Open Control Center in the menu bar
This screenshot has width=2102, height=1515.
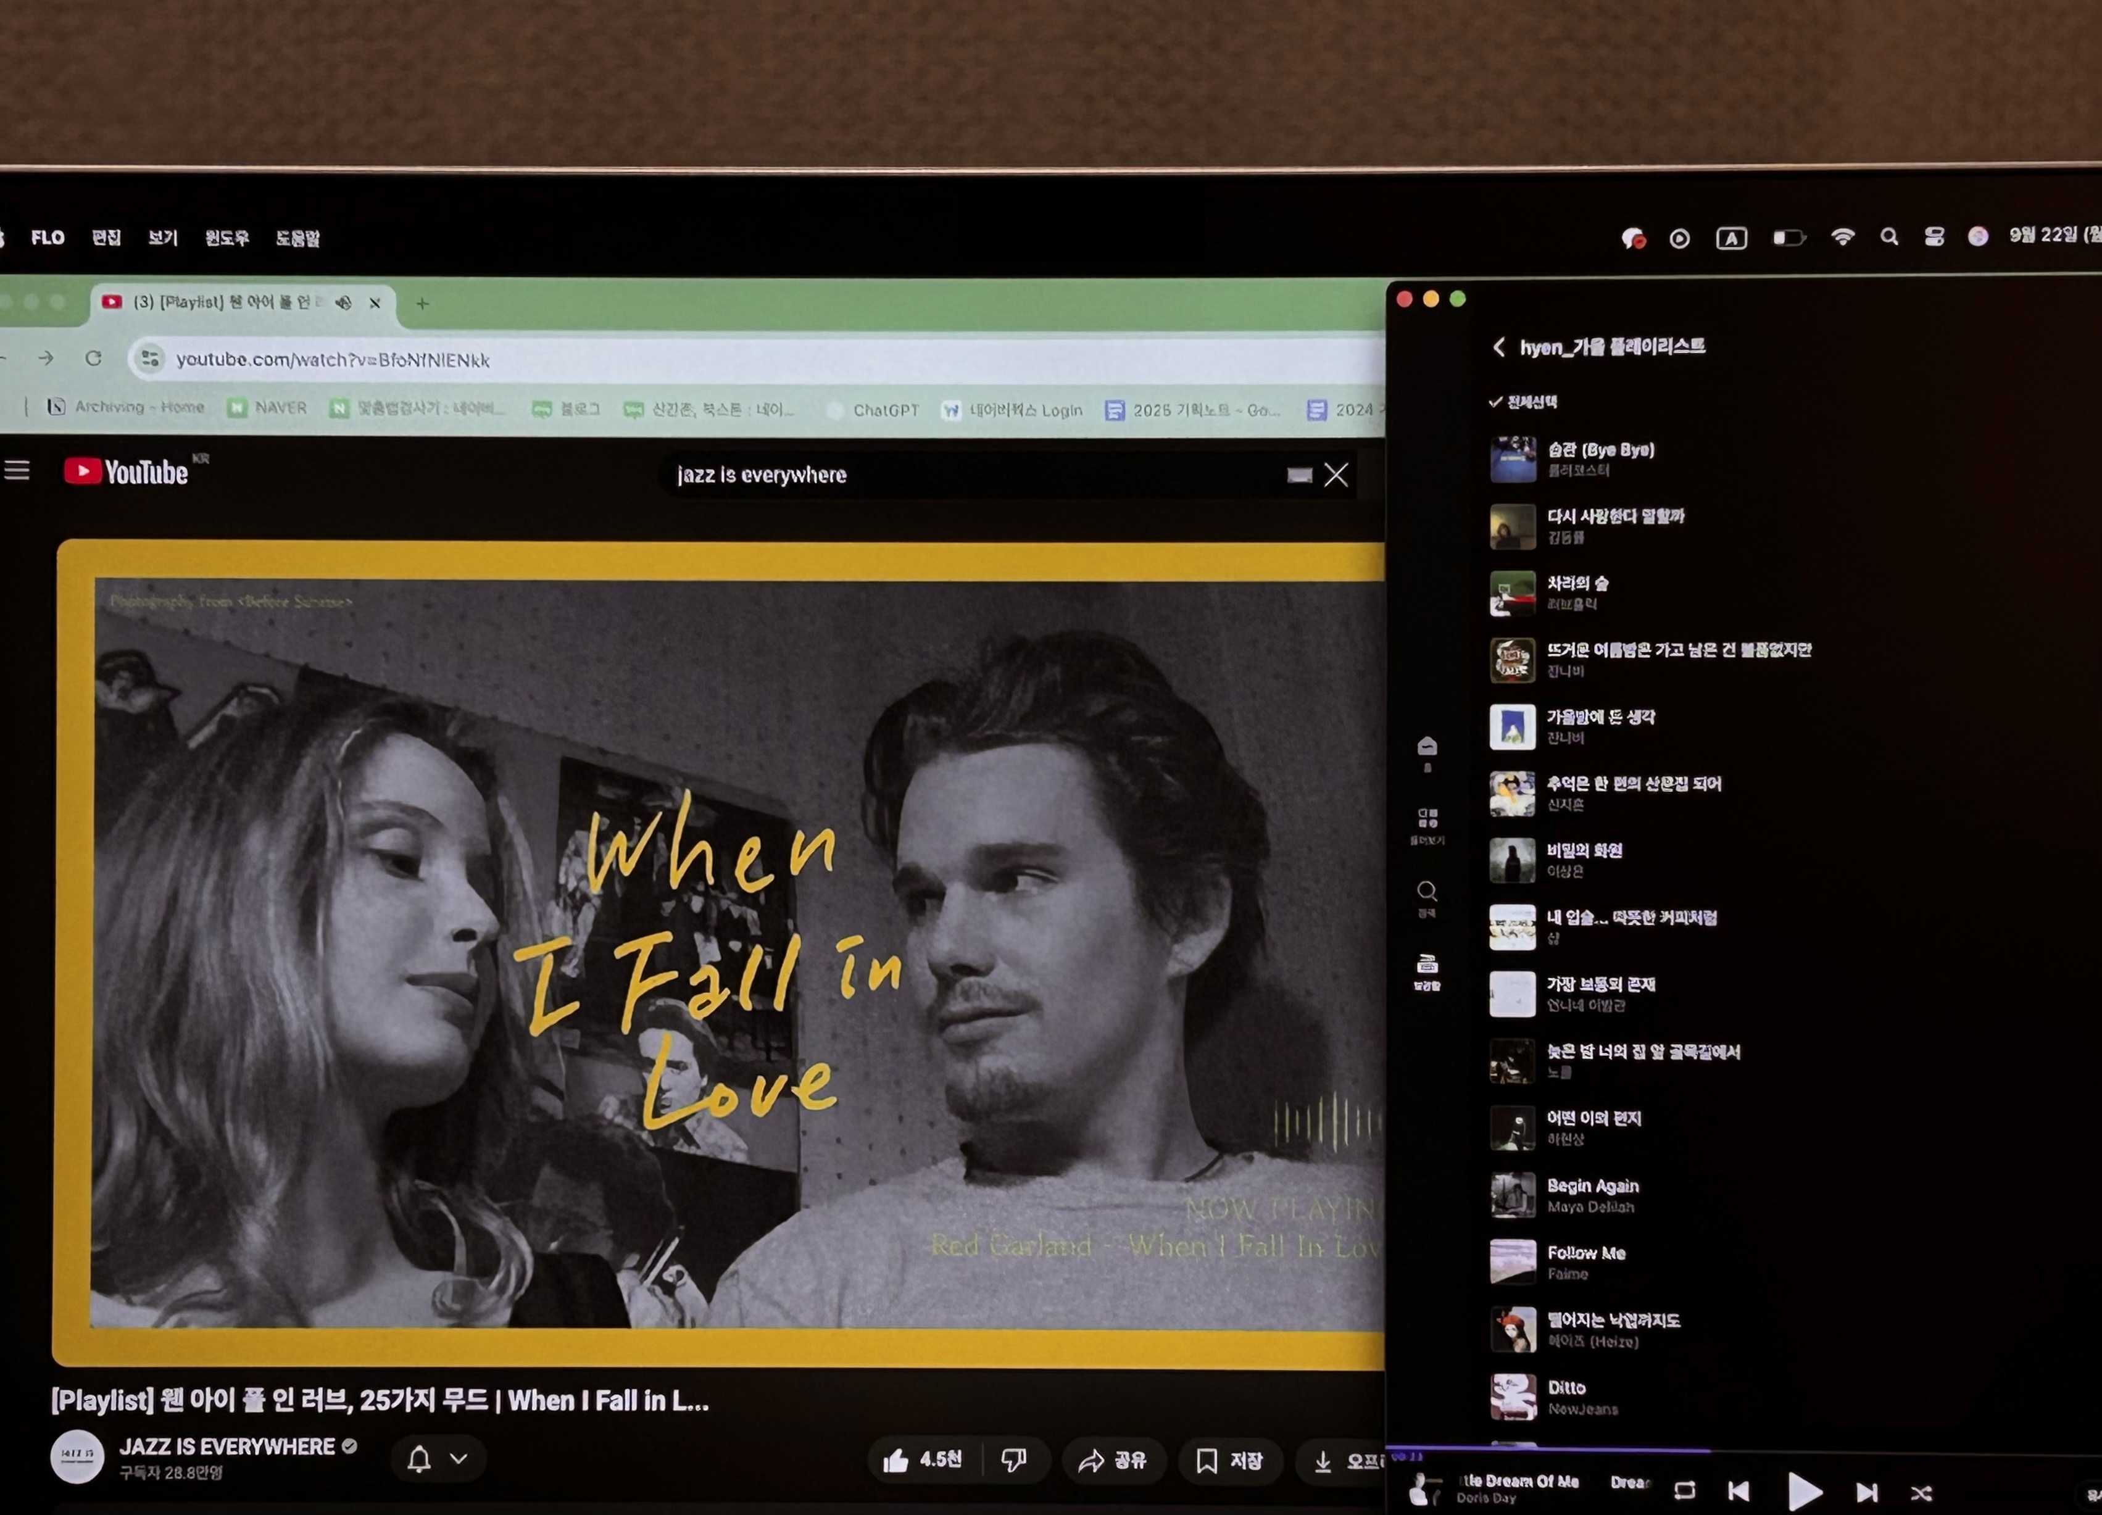(x=1934, y=236)
